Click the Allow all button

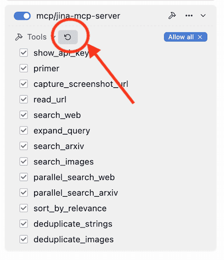point(185,37)
